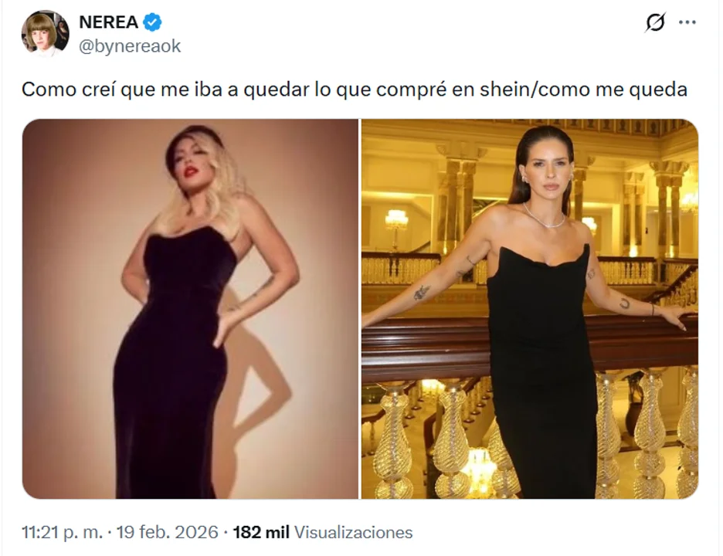Open right photo in golden hall

point(530,309)
